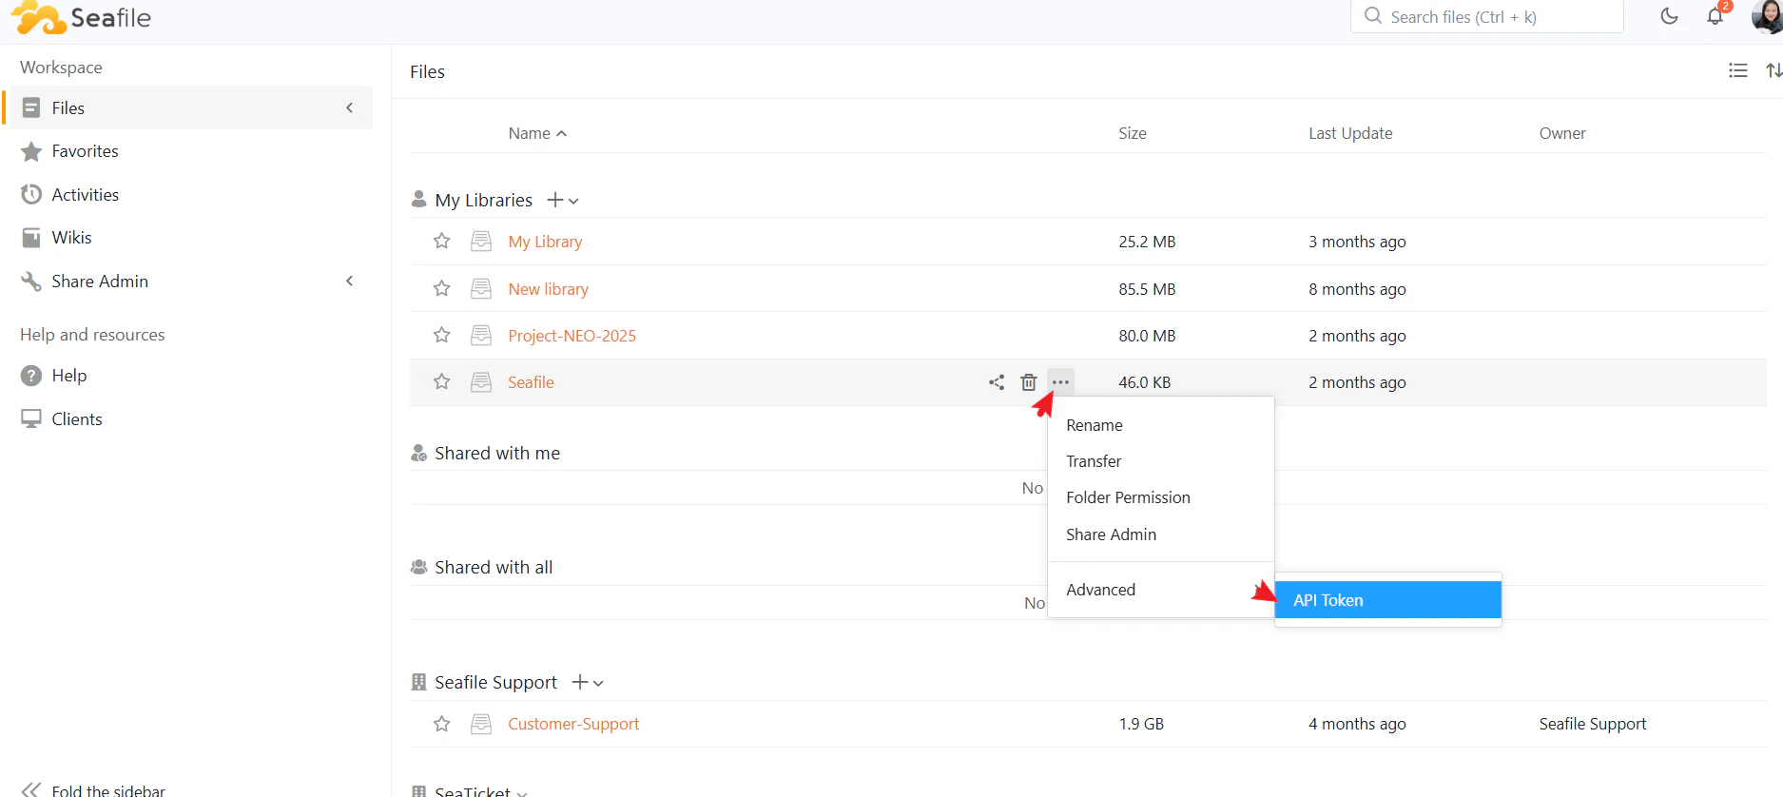Click the Shared with all heading

coord(494,568)
